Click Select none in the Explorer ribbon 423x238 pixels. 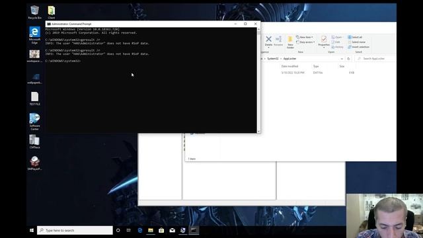tap(357, 42)
